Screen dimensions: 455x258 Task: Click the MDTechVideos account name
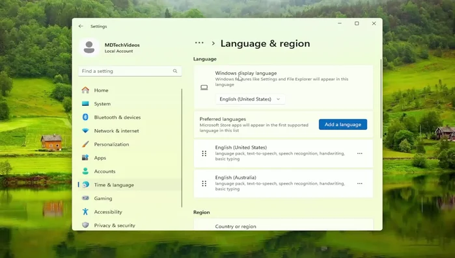[122, 45]
